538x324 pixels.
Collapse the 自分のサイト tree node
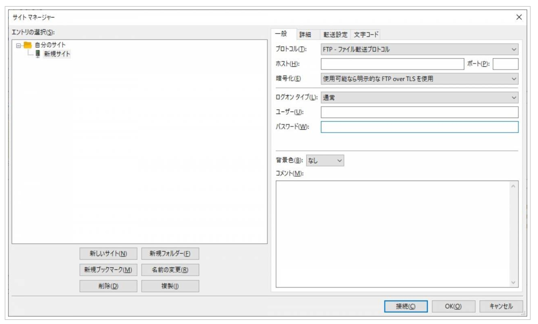pyautogui.click(x=18, y=45)
